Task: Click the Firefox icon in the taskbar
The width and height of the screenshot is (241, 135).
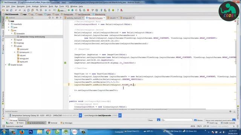Action: pyautogui.click(x=22, y=132)
